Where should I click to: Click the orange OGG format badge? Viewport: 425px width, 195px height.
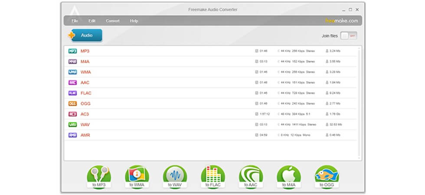pos(73,104)
